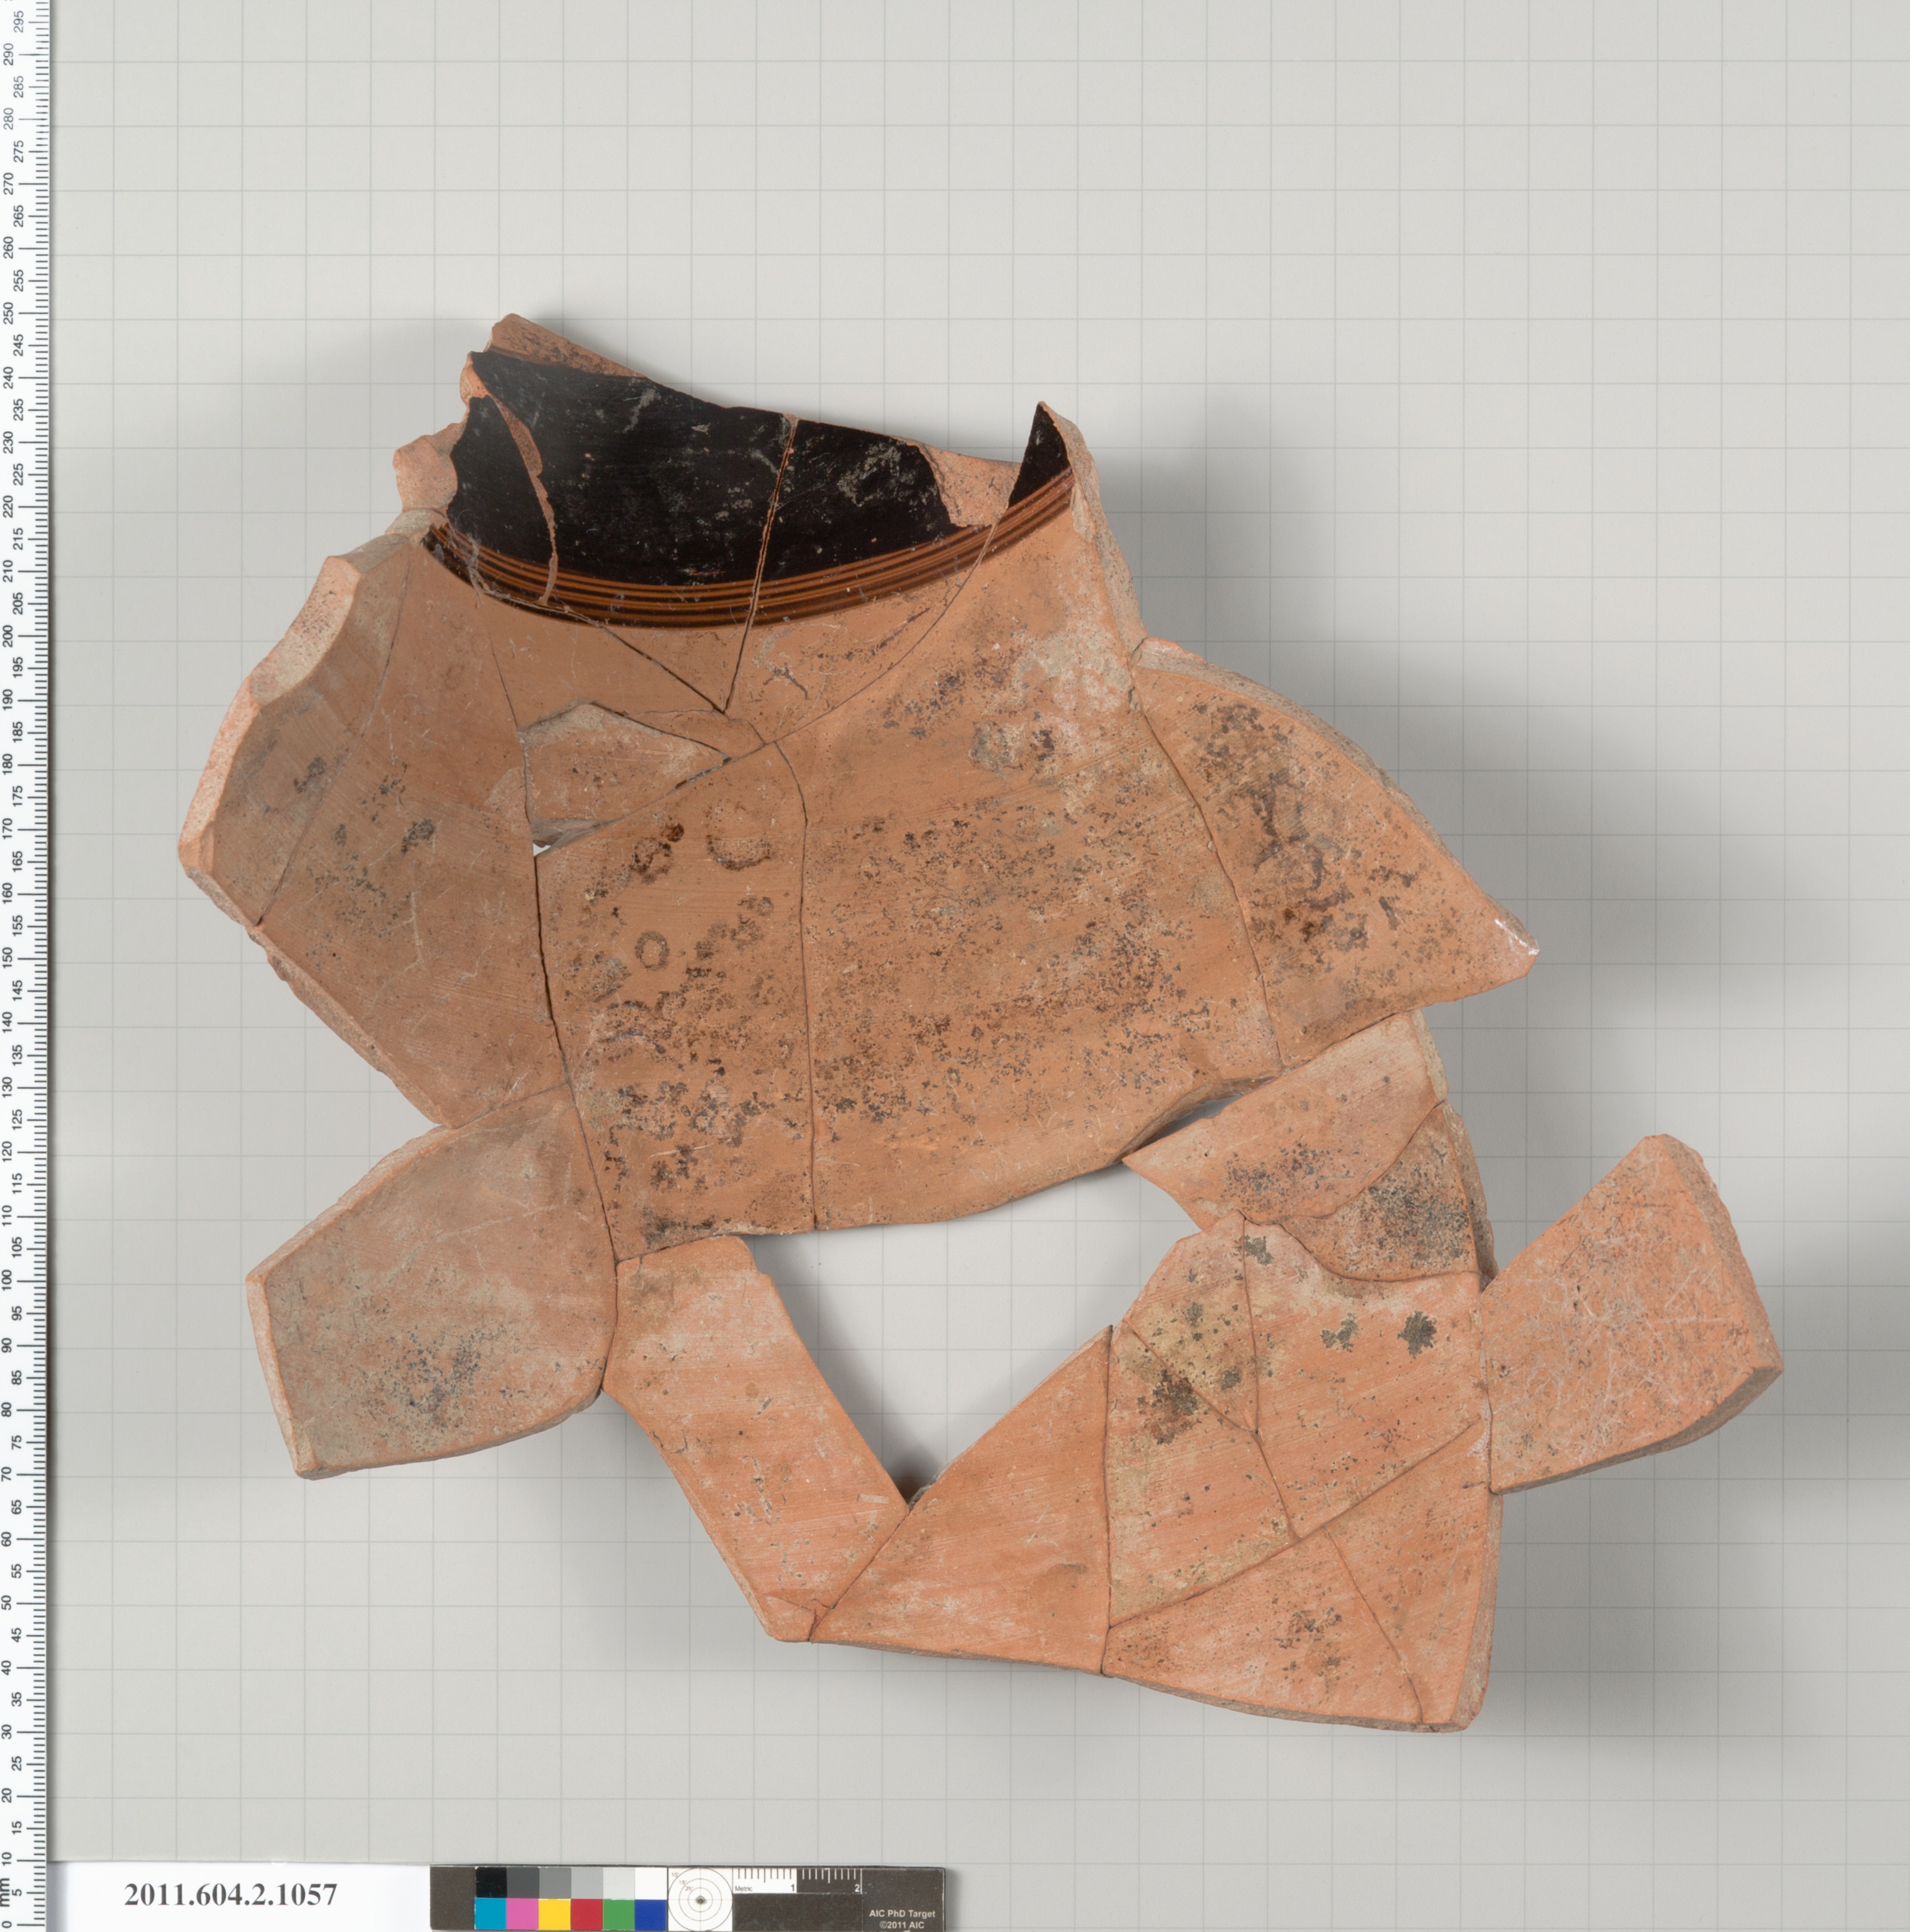
Task: Select the blue color patch
Action: 651,1914
